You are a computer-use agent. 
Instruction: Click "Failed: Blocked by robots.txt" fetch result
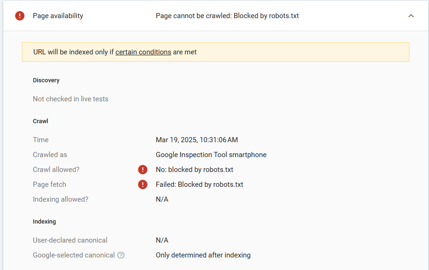(x=199, y=184)
